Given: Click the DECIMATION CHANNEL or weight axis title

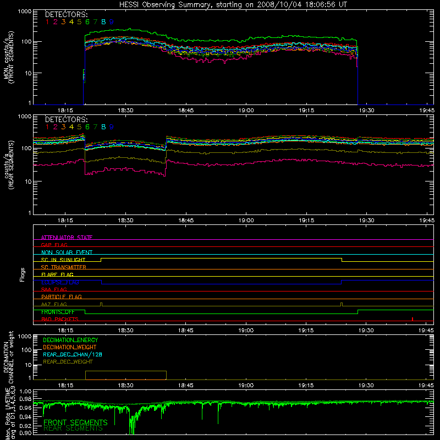Looking at the screenshot, I should (8, 357).
